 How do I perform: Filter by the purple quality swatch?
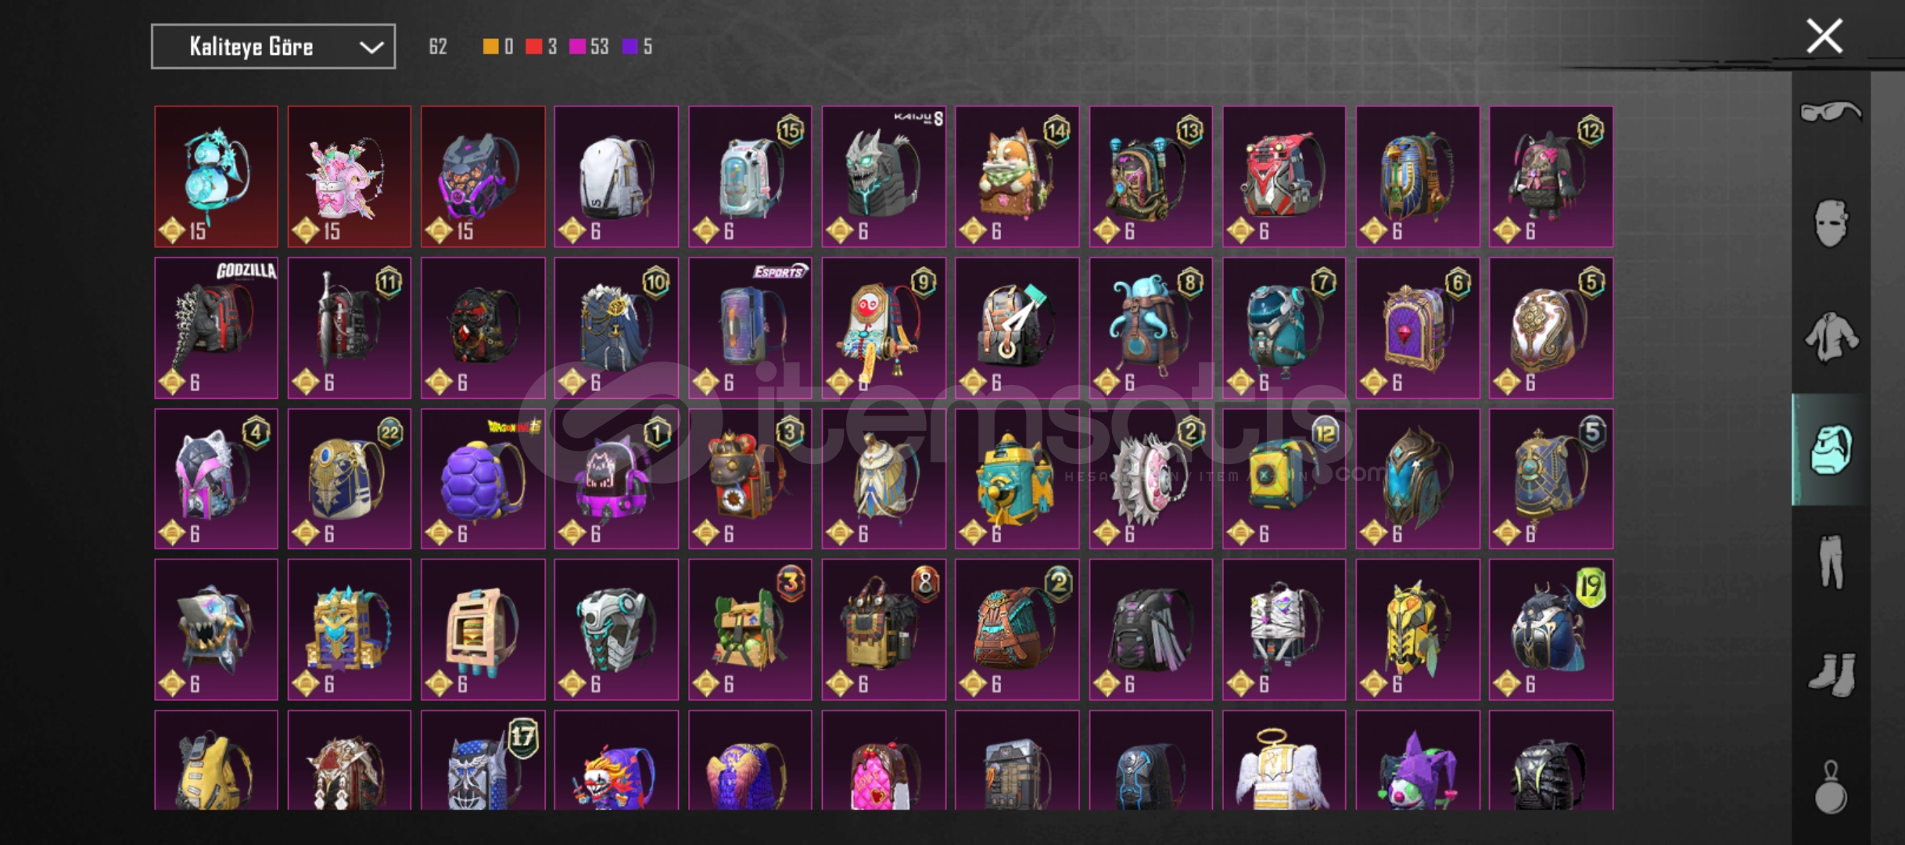pos(630,46)
